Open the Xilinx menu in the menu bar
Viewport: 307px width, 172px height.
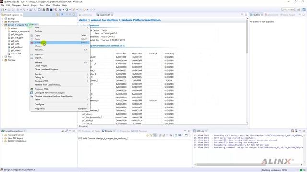click(48, 5)
